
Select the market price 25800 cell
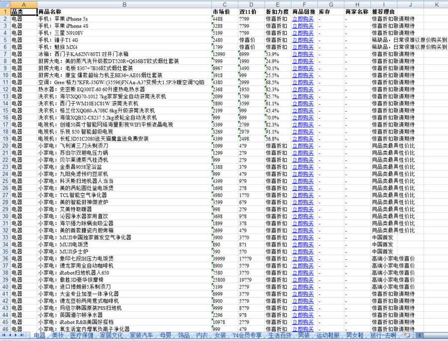coord(225,280)
